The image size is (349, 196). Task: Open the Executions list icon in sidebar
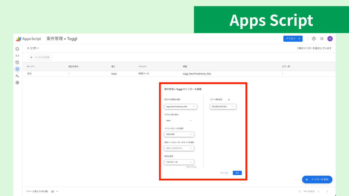click(17, 76)
